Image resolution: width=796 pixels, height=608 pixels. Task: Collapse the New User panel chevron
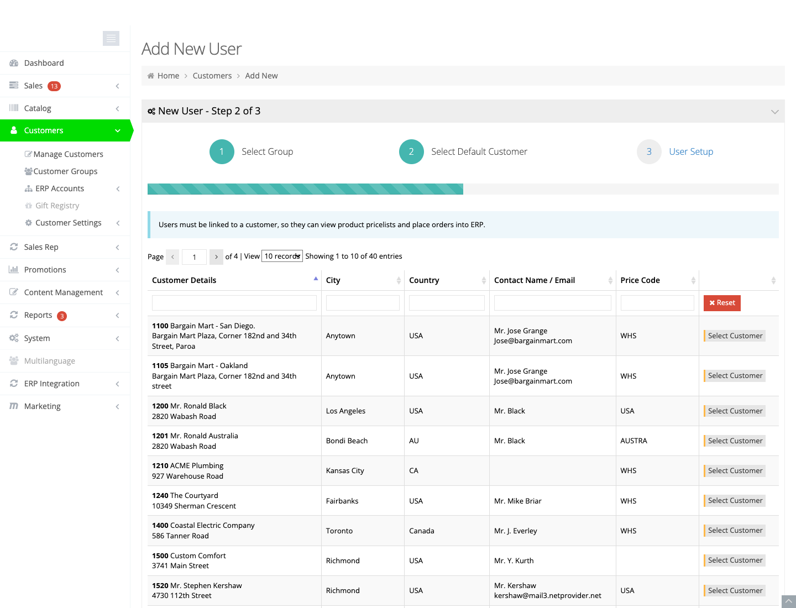click(775, 112)
